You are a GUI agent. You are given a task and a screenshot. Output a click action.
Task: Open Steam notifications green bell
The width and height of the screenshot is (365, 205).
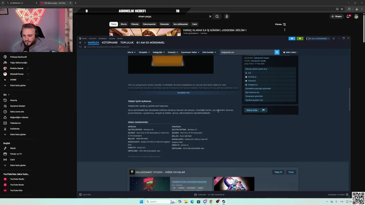click(x=300, y=38)
